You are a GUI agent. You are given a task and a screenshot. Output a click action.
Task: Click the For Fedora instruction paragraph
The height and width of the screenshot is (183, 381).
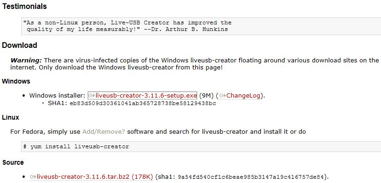158,132
